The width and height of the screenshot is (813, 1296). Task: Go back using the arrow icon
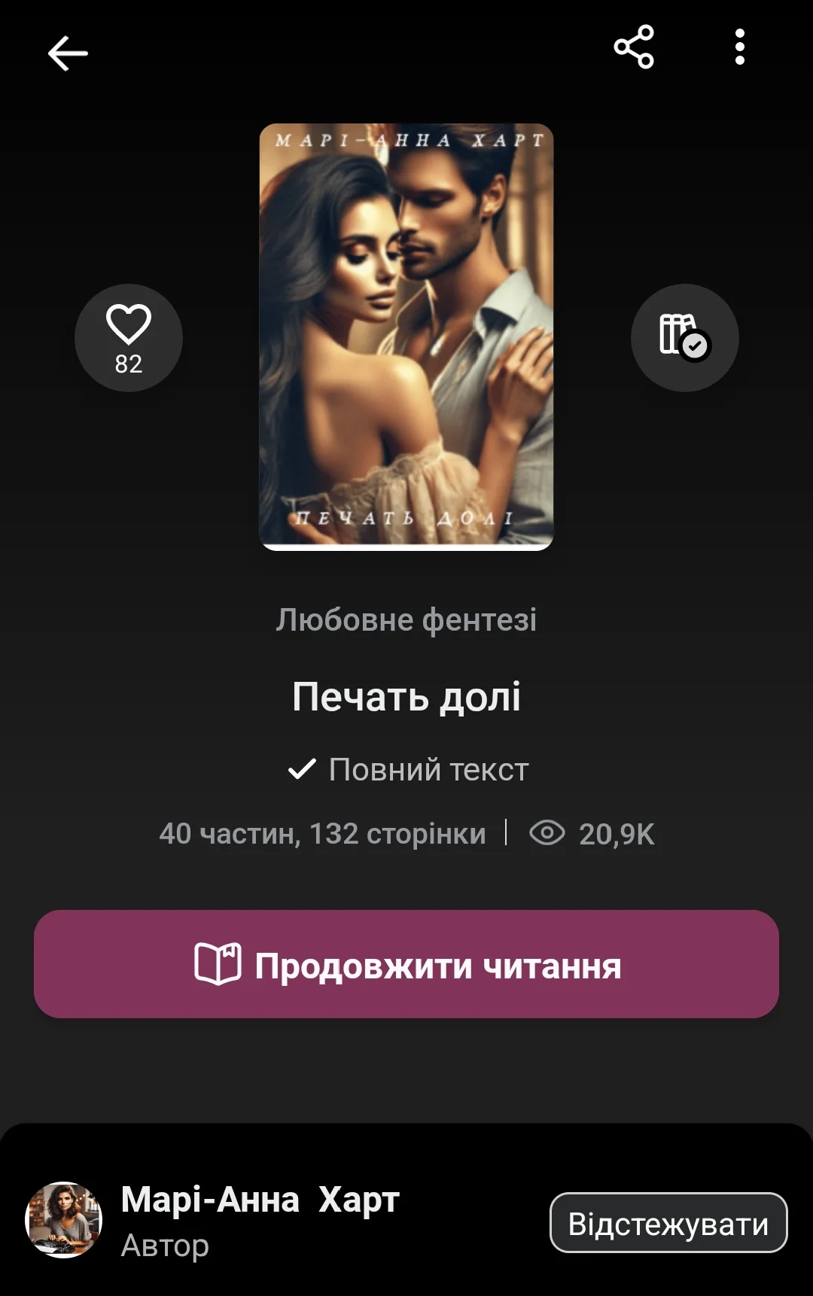pos(68,53)
